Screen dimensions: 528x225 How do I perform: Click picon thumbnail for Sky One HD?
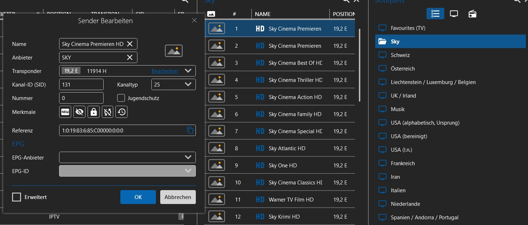[x=216, y=166]
